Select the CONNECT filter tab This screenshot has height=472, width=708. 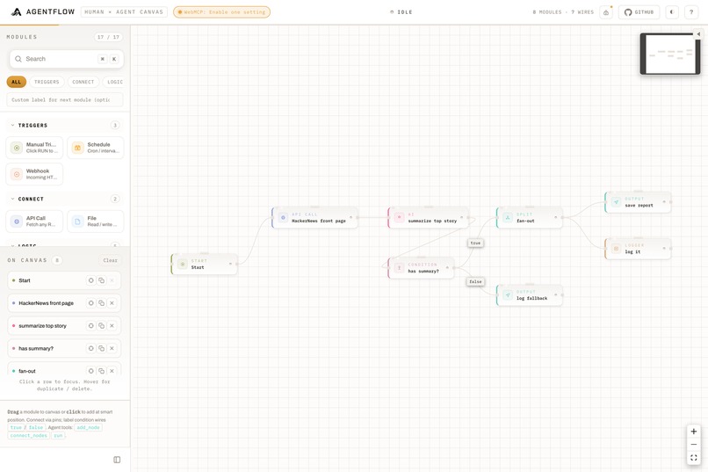[x=83, y=82]
